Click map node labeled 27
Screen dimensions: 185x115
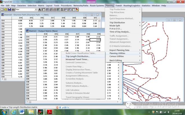pos(132,80)
